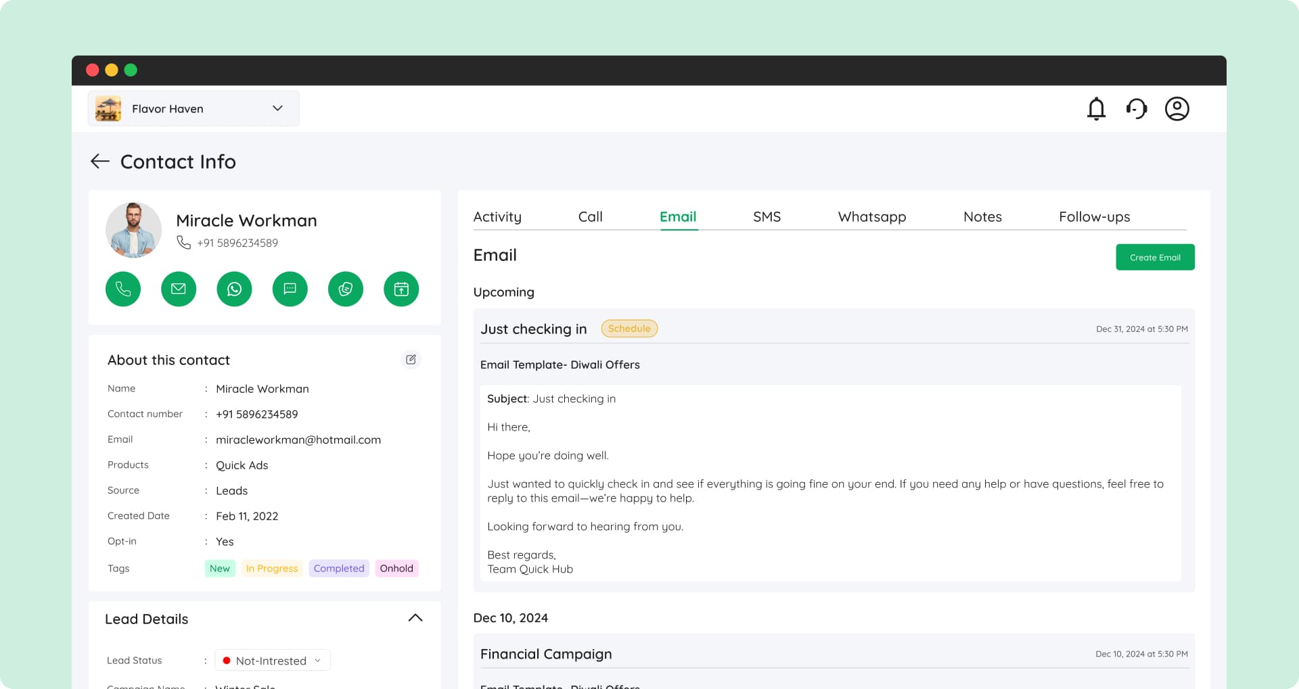Switch to the Whatsapp tab
This screenshot has width=1299, height=689.
pos(871,216)
